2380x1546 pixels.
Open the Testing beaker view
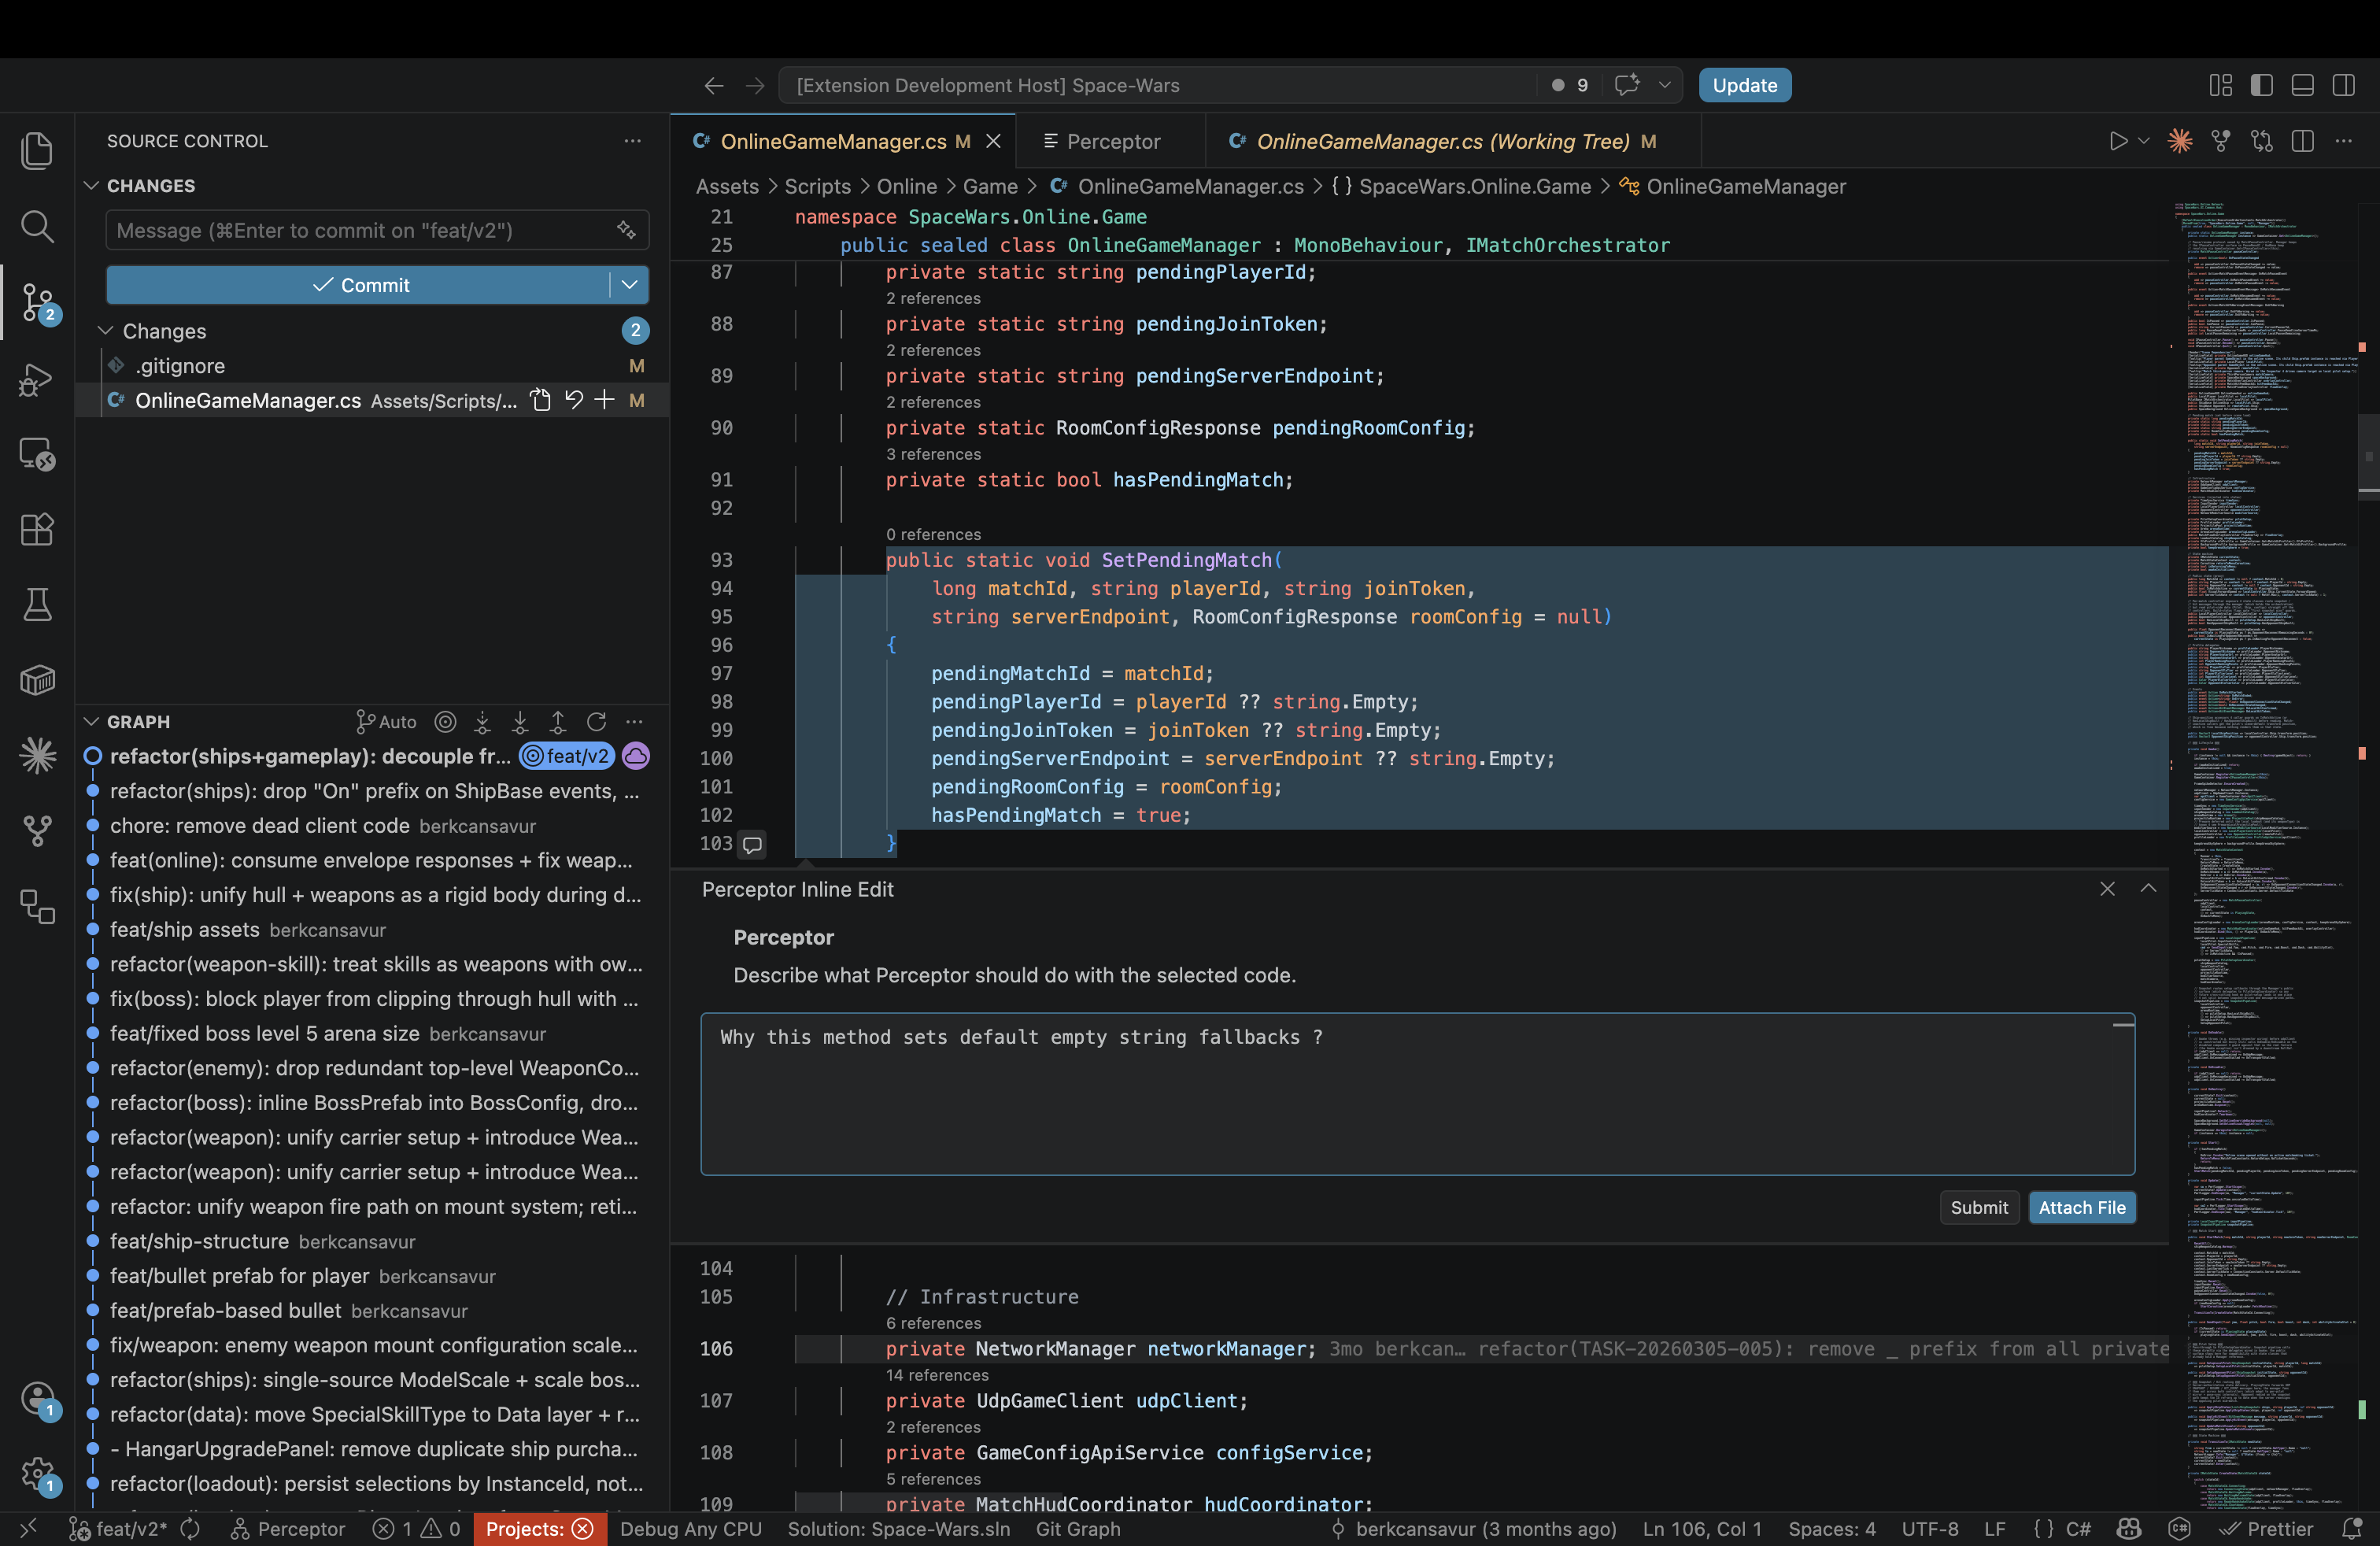click(x=37, y=605)
